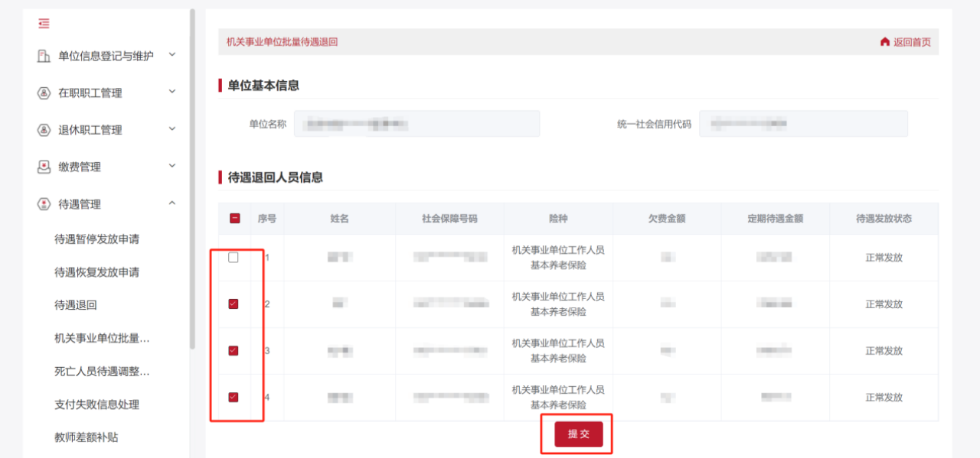Screen dimensions: 980x458
Task: Click the 单位信息登记与维护 building icon
Action: pos(44,56)
